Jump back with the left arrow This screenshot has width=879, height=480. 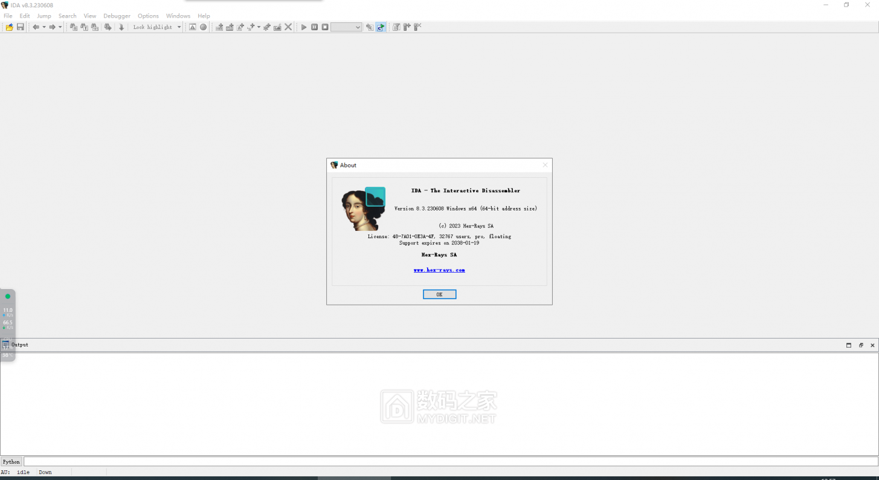click(x=36, y=27)
